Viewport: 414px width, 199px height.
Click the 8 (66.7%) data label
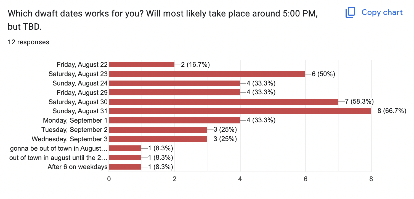[392, 111]
